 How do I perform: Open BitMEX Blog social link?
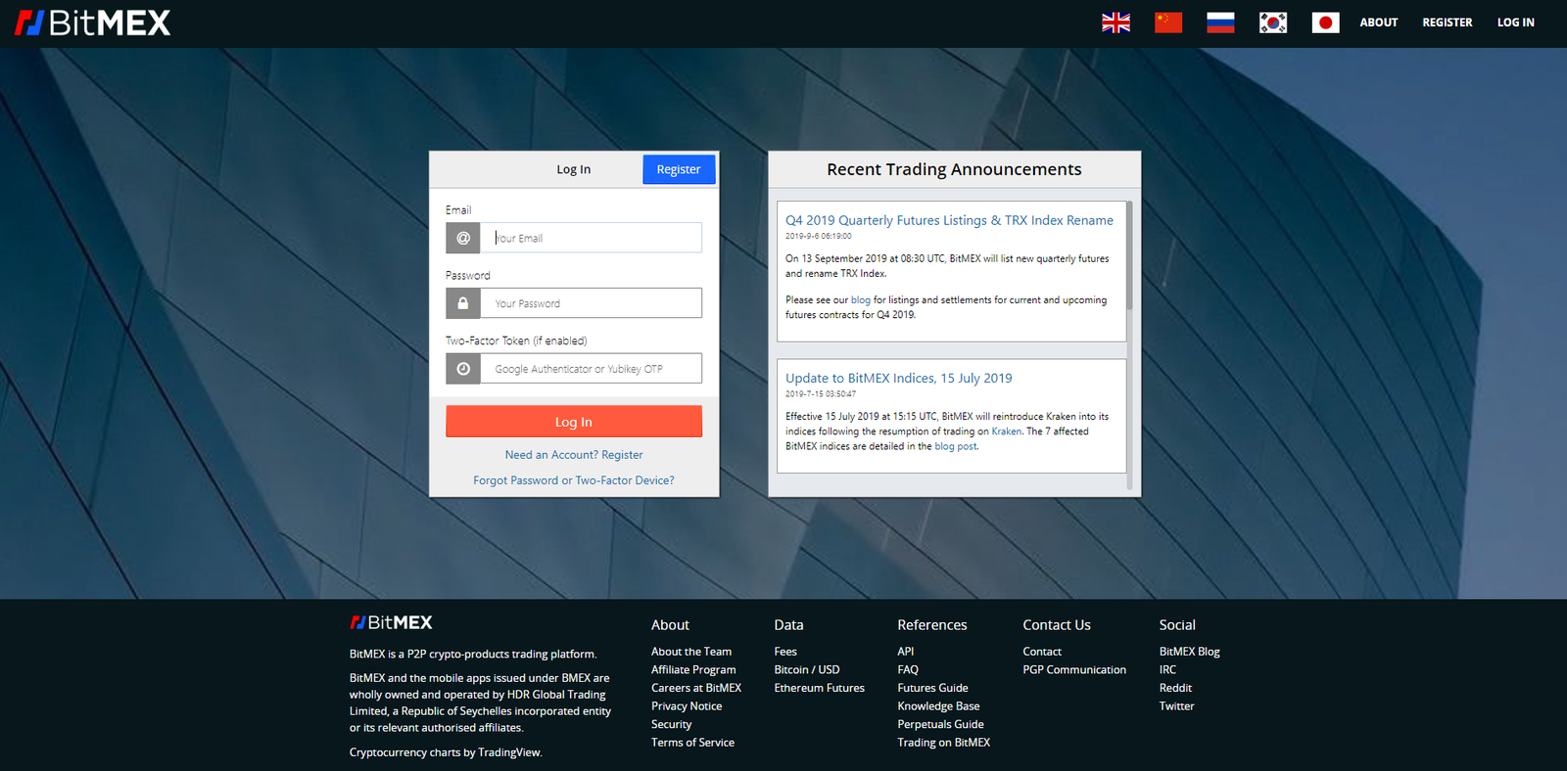coord(1189,652)
